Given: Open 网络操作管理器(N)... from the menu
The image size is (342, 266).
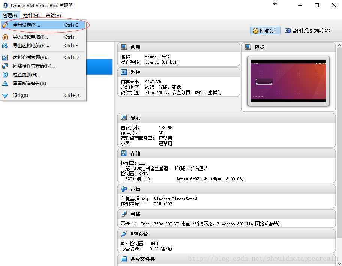Looking at the screenshot, I should [43, 66].
